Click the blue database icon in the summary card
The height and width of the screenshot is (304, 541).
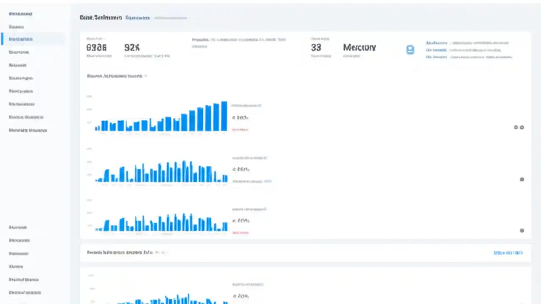(410, 49)
